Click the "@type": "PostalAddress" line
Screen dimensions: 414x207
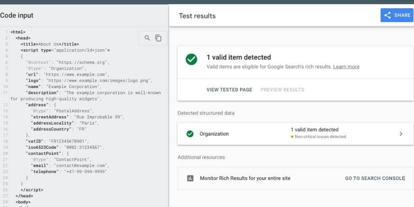(x=62, y=111)
